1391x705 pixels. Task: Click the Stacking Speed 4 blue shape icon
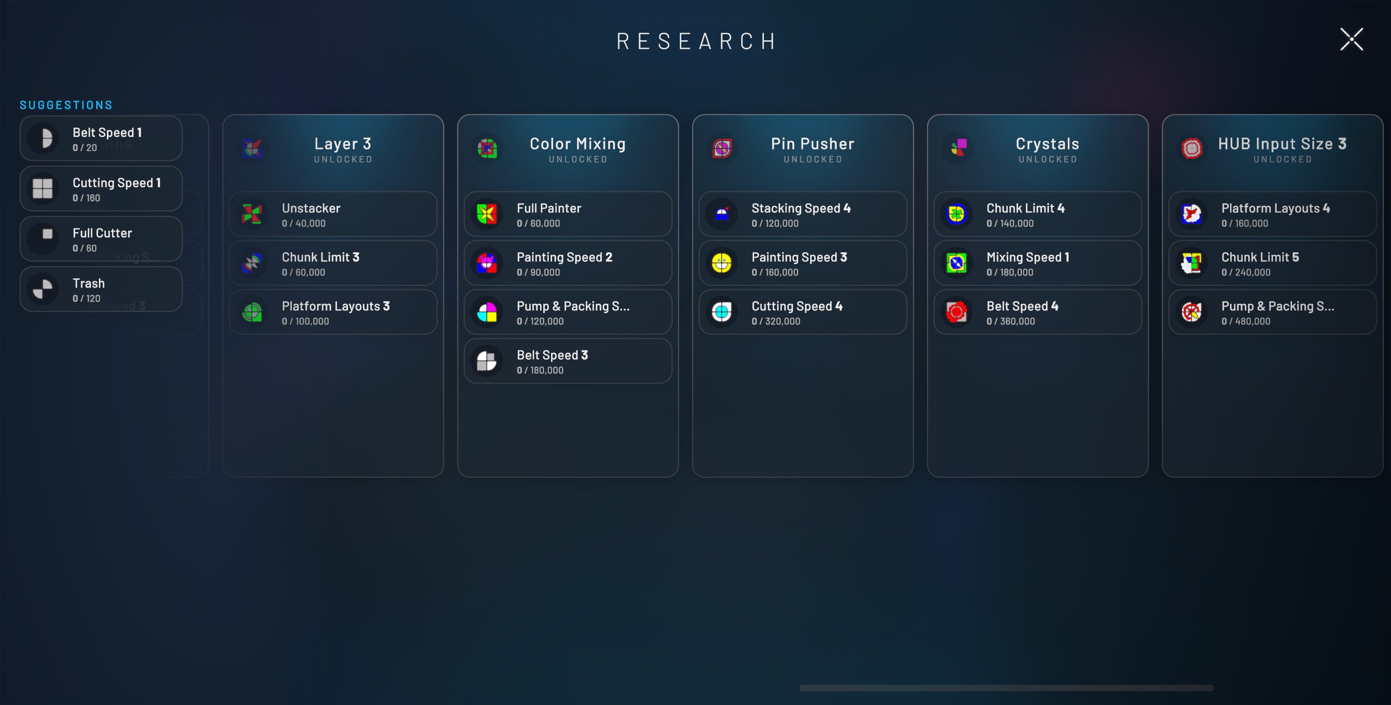722,214
